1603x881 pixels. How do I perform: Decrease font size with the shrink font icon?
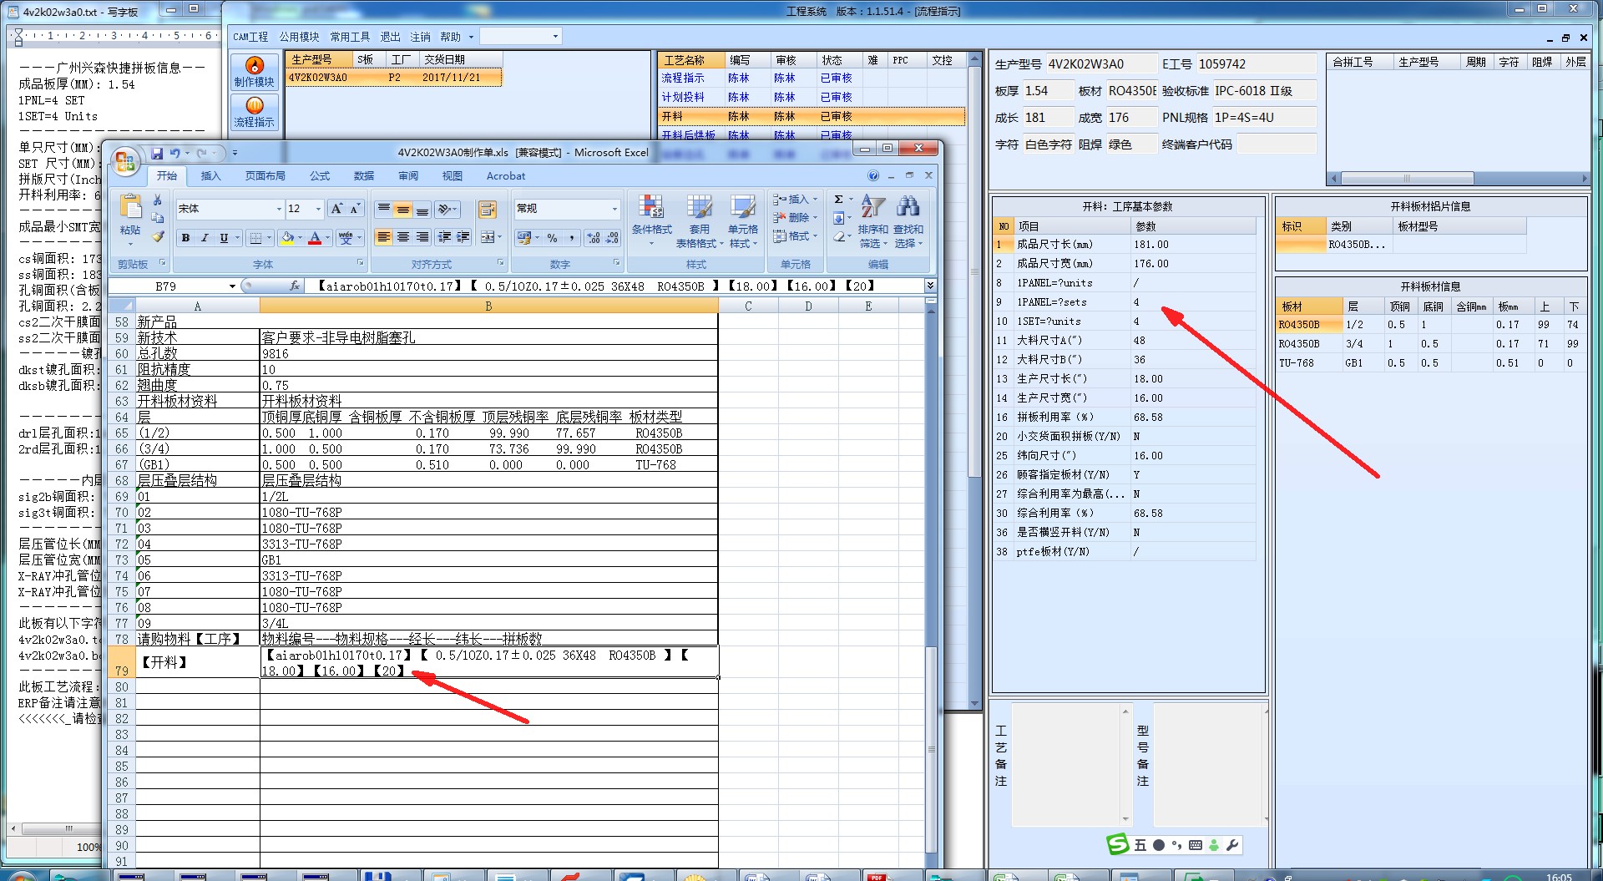[x=354, y=208]
